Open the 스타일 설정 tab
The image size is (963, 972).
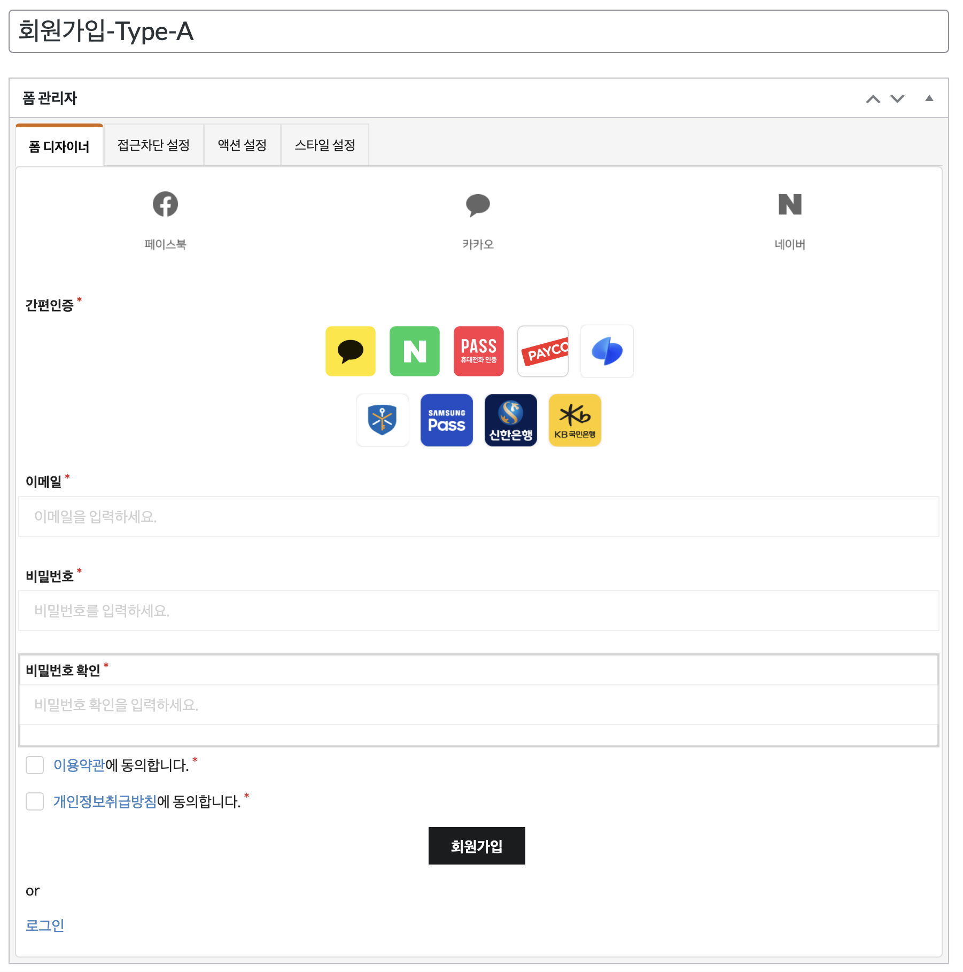325,145
